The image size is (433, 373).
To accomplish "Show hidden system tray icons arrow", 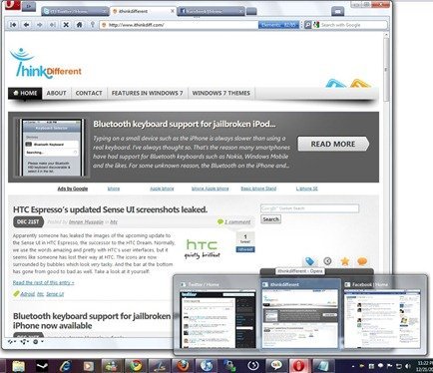I will (x=352, y=367).
